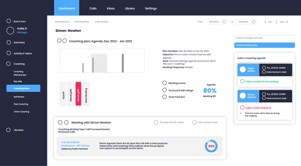Image resolution: width=301 pixels, height=166 pixels.
Task: Click the 80% Agenda score ring
Action: [x=211, y=146]
